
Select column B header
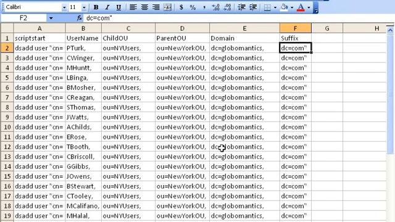pyautogui.click(x=83, y=28)
